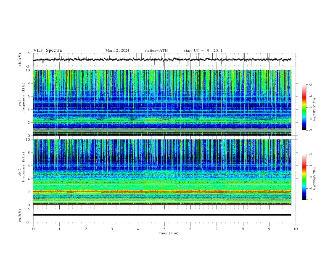Click time axis tick label "9"
Screen dimensions: 333x257
[x=269, y=229]
